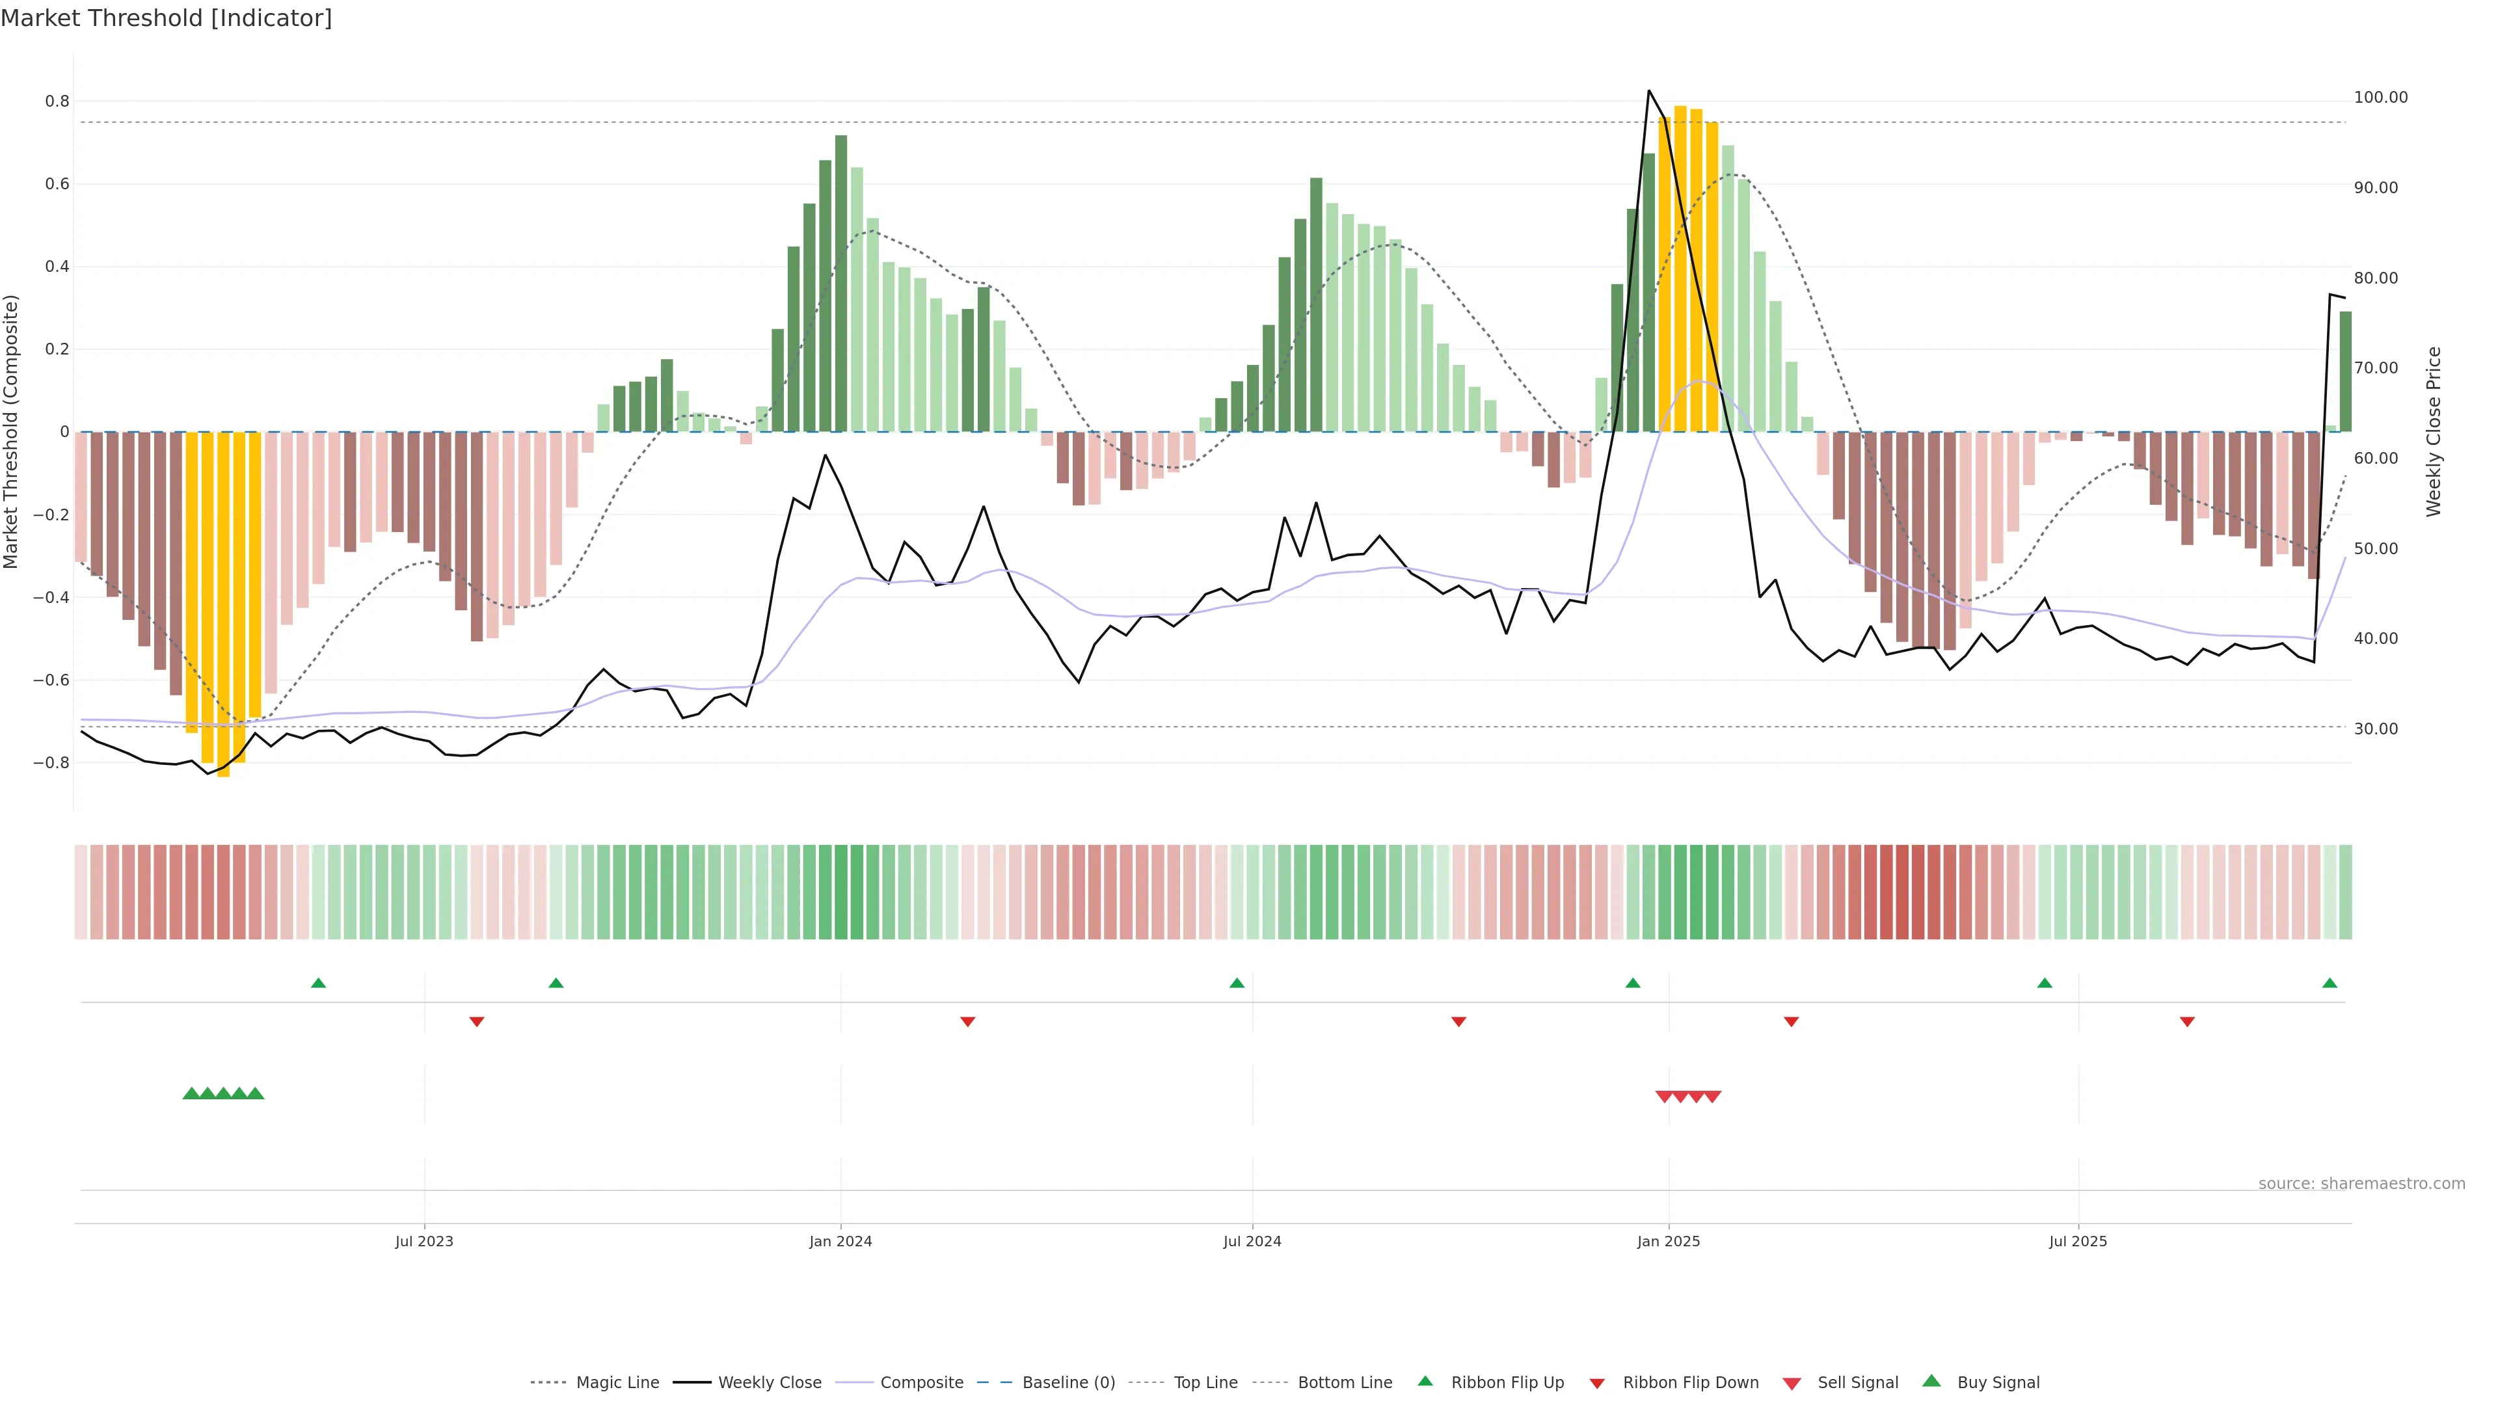
Task: Click the Ribbon Flip Up marker before Jul 2024
Action: [x=1237, y=983]
